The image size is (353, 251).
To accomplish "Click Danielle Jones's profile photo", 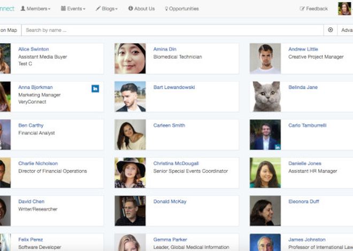I will [265, 173].
